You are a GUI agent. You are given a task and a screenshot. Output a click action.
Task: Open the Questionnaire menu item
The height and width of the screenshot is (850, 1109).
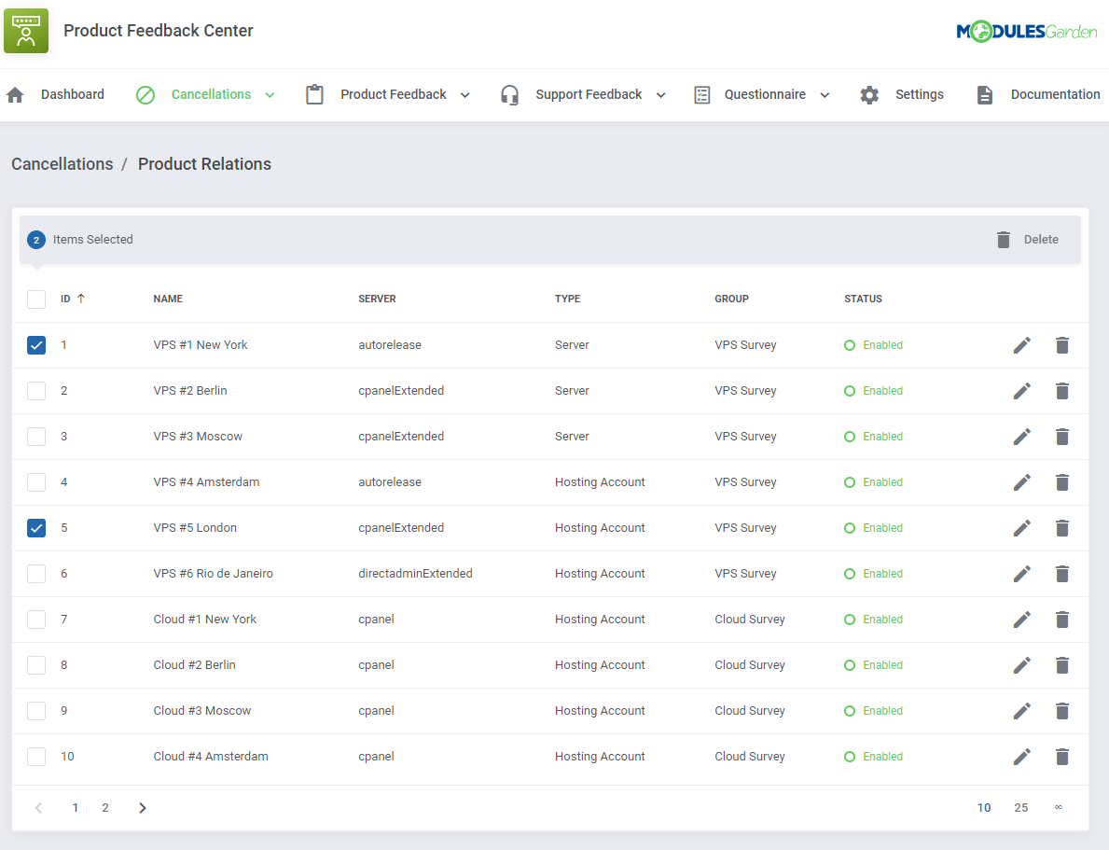pos(762,95)
